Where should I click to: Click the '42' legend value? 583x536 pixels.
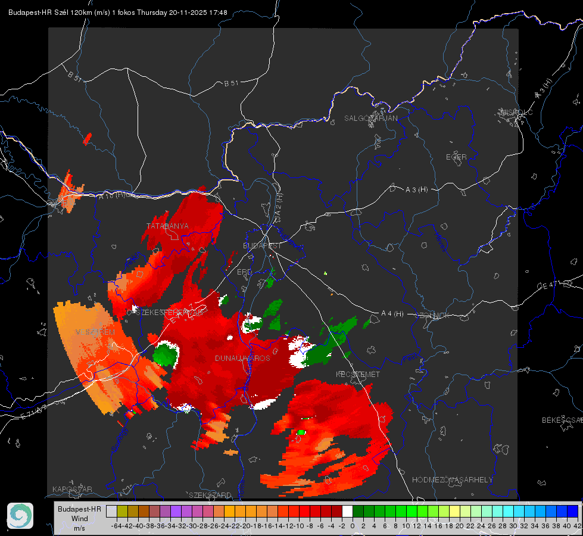[578, 526]
